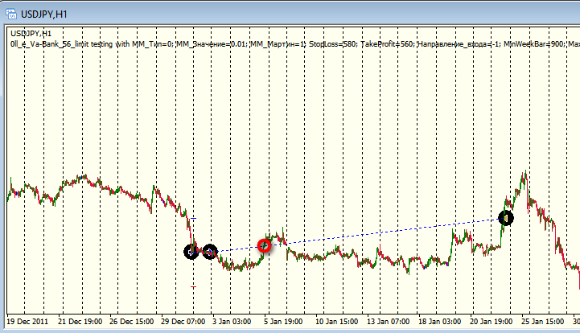This screenshot has width=580, height=333.
Task: Click the red stop-loss dash below entry
Action: click(193, 286)
